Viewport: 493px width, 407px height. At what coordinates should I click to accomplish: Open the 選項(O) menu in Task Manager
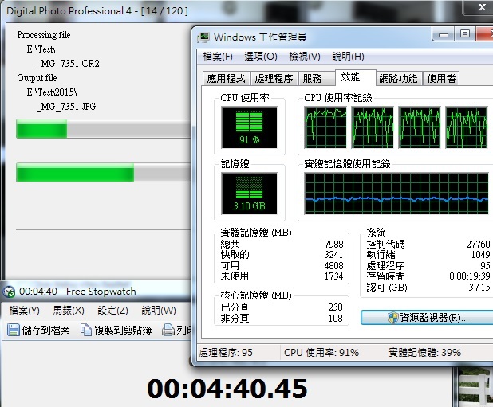(x=261, y=57)
